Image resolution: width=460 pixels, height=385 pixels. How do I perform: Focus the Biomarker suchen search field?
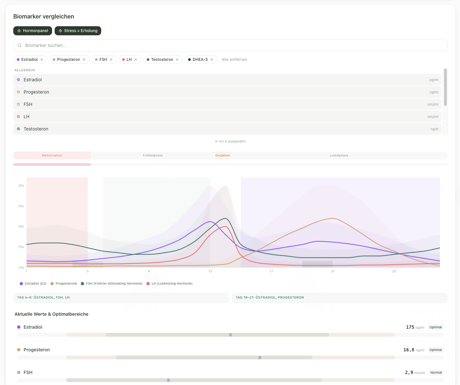(x=230, y=45)
